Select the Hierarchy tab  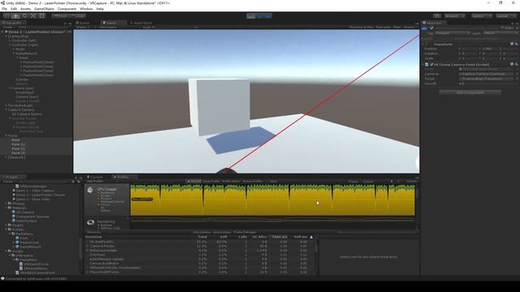(13, 23)
